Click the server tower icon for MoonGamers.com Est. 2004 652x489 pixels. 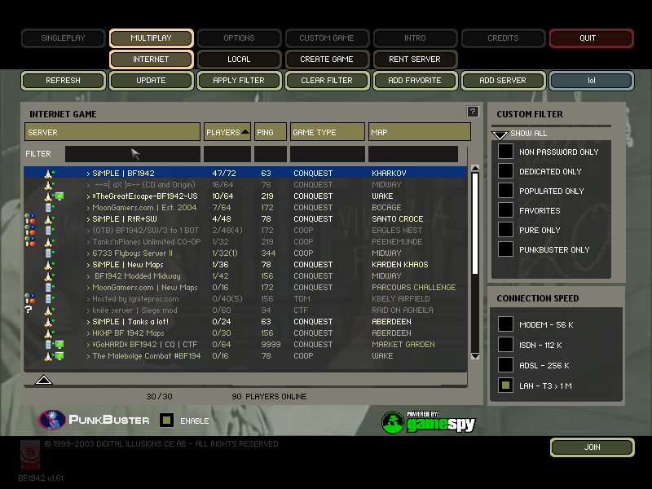48,208
